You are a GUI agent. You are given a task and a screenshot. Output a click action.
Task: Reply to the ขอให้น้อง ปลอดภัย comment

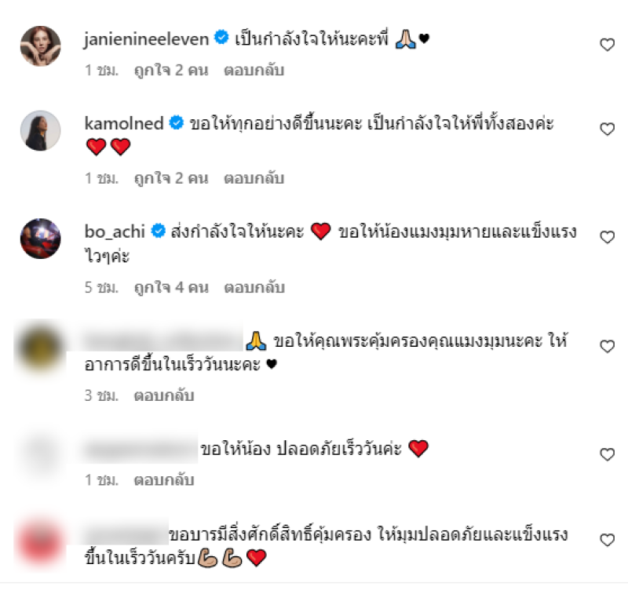pyautogui.click(x=164, y=480)
